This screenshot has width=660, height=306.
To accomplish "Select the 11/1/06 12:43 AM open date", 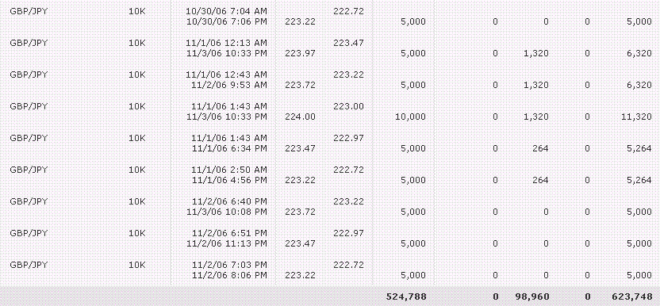I will (x=226, y=75).
